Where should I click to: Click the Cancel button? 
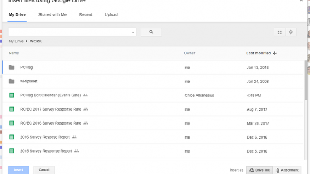tap(44, 170)
